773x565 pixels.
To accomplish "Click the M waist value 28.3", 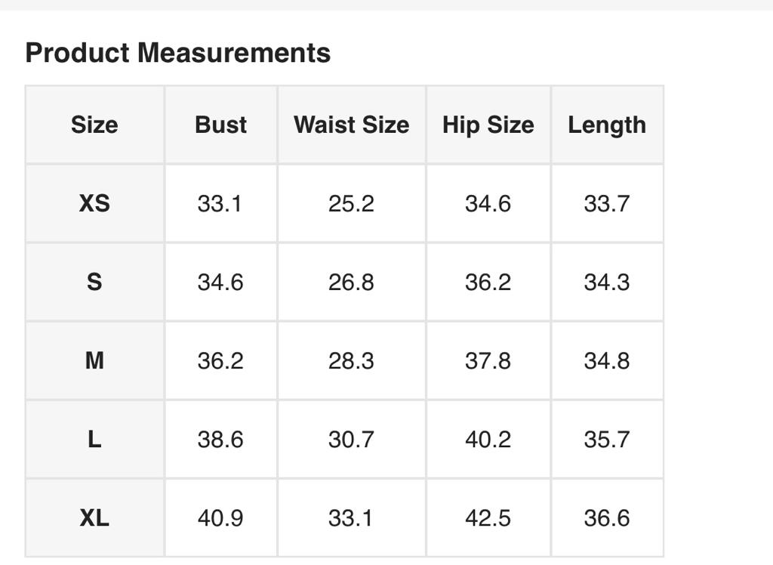I will tap(351, 360).
